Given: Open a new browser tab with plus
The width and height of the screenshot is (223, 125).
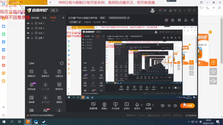Looking at the screenshot, I should point(50,2).
